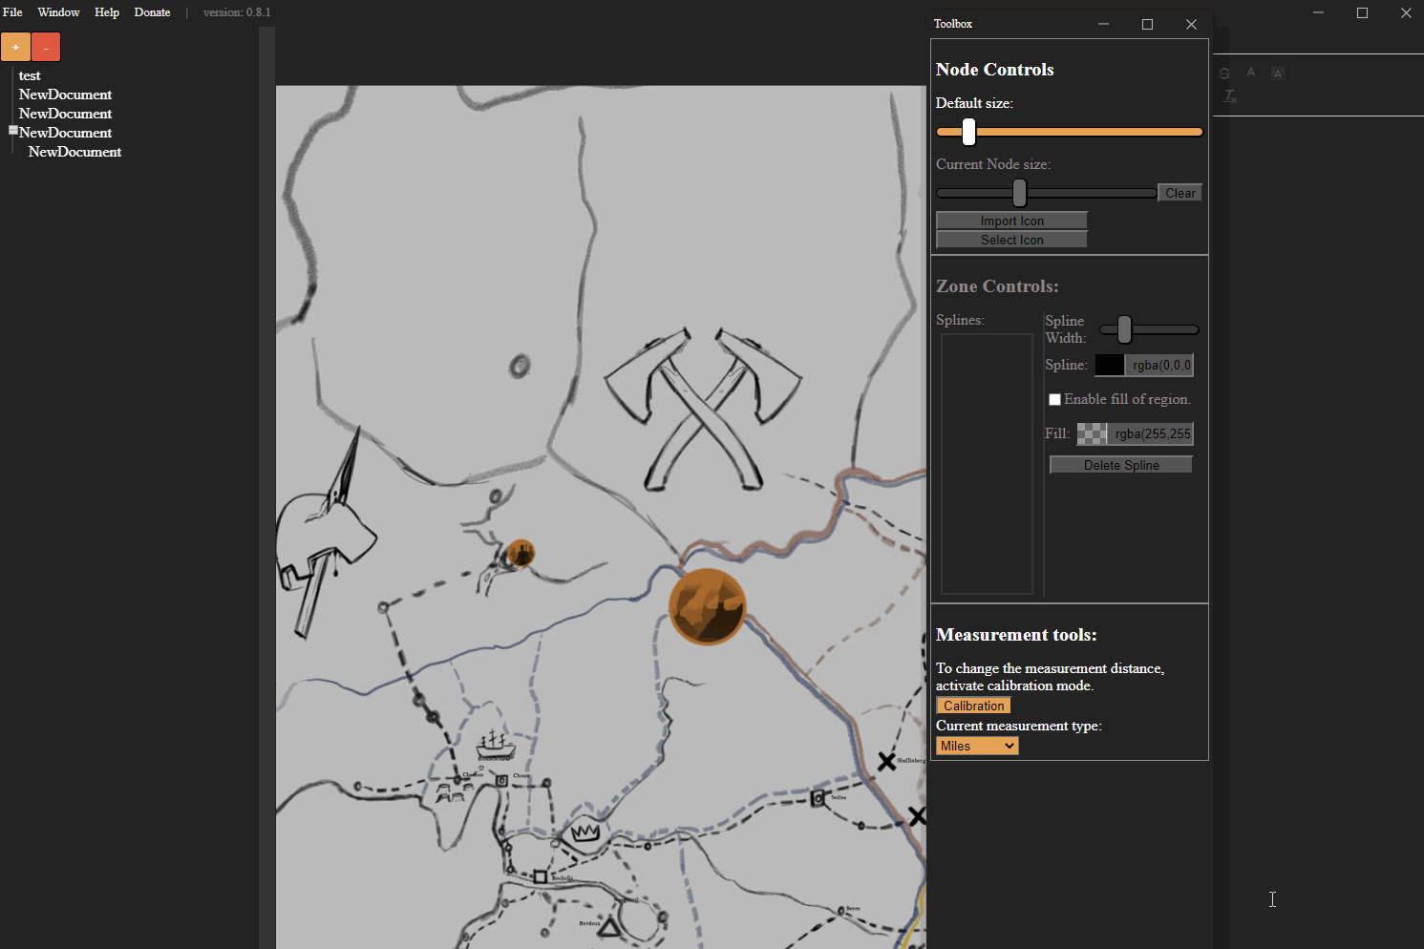Viewport: 1424px width, 949px height.
Task: Open the Donate menu item
Action: coord(152,12)
